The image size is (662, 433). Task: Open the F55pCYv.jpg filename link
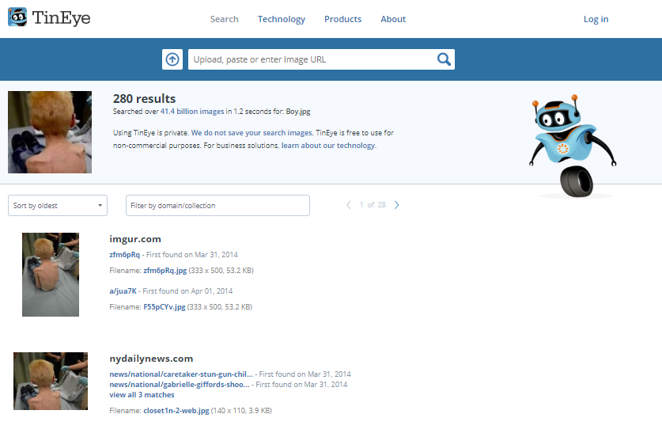click(x=165, y=306)
